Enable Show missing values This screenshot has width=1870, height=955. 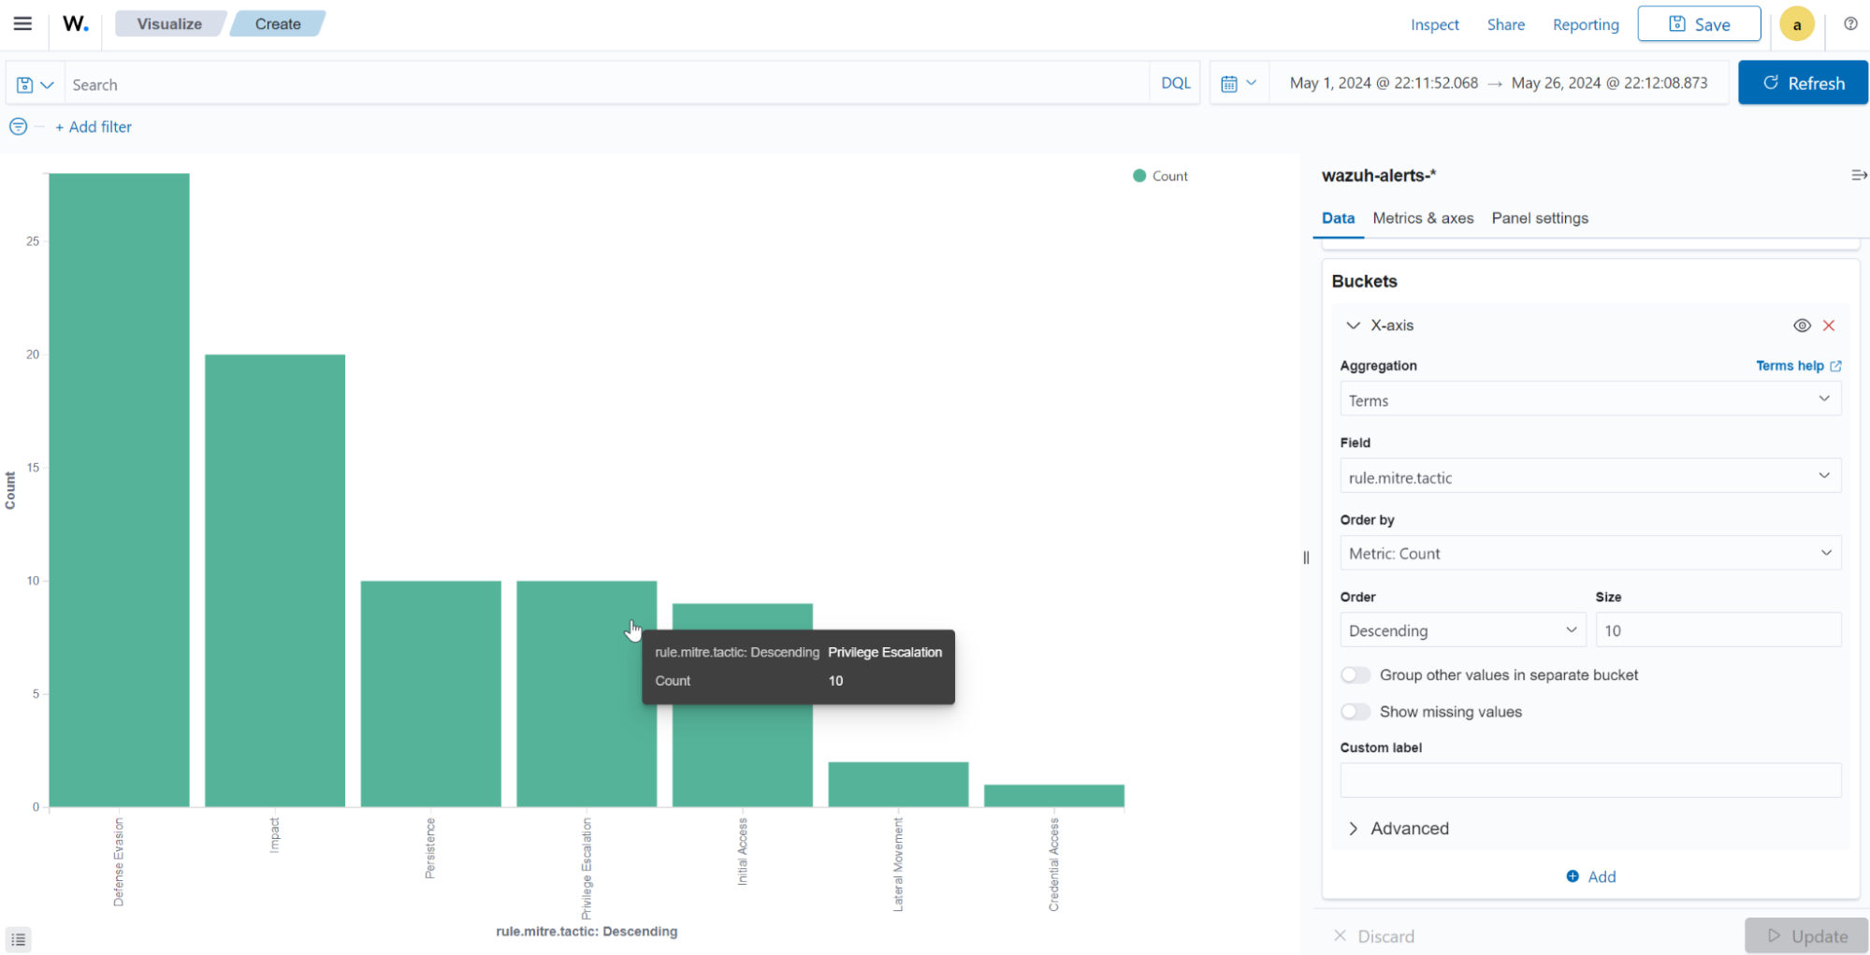pos(1355,711)
